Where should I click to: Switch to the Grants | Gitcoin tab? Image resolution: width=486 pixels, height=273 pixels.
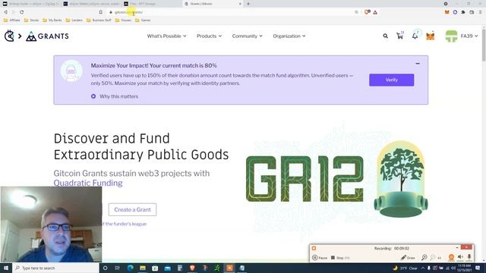click(213, 4)
